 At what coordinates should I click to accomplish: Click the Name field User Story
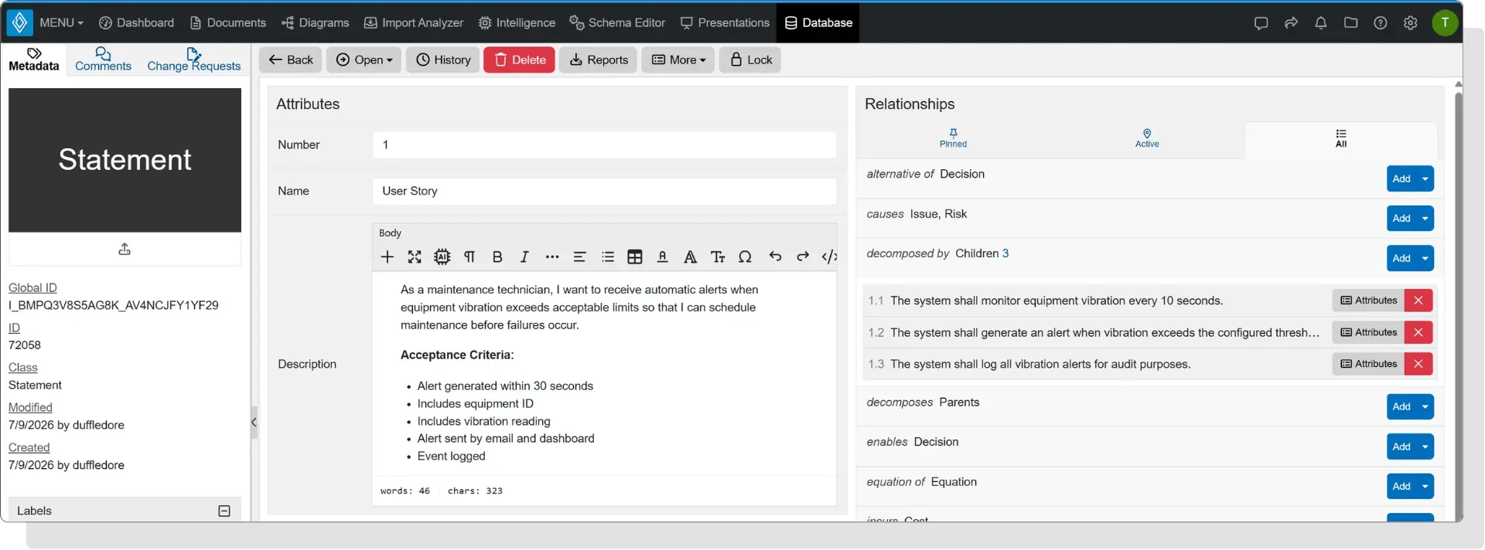point(604,192)
